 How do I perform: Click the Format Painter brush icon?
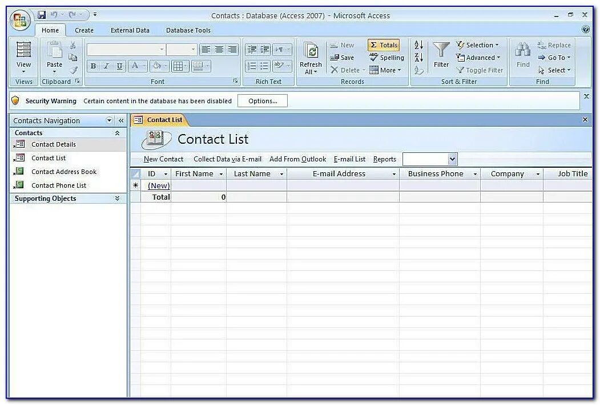[73, 70]
